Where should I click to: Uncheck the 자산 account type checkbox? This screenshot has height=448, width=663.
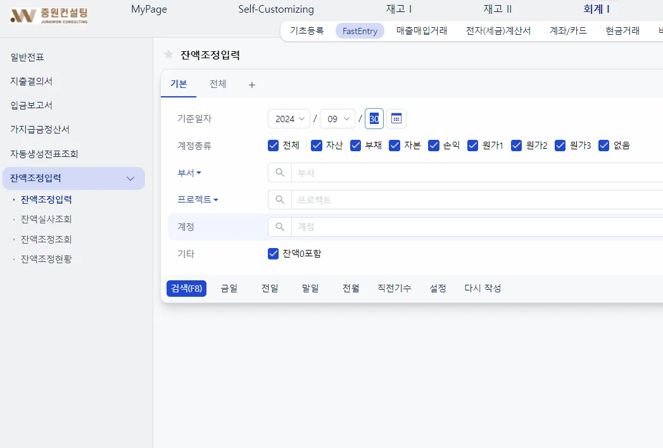click(316, 146)
